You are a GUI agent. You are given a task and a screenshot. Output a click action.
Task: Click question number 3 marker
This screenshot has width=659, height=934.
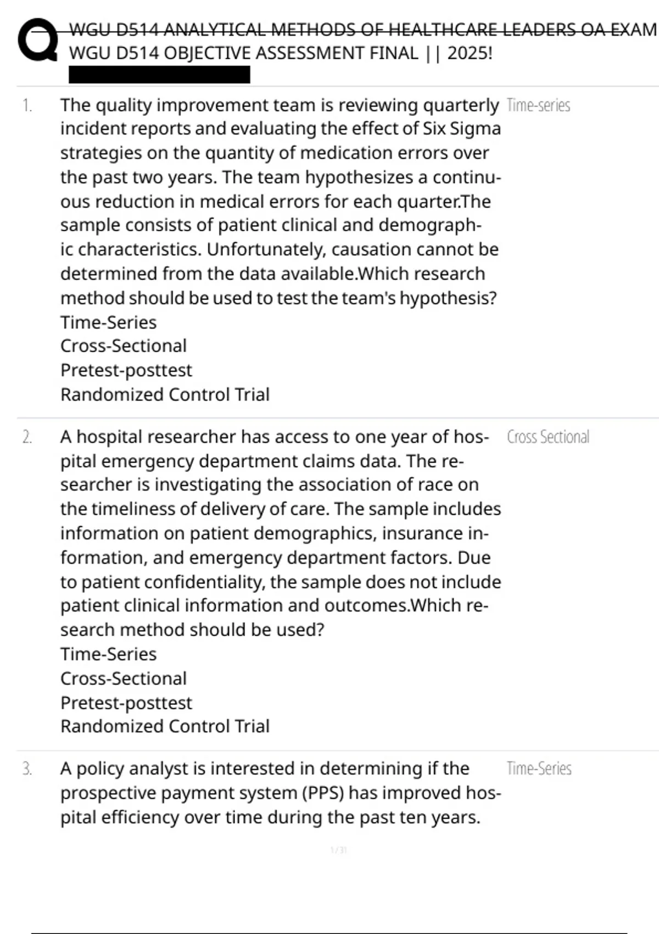pyautogui.click(x=27, y=769)
